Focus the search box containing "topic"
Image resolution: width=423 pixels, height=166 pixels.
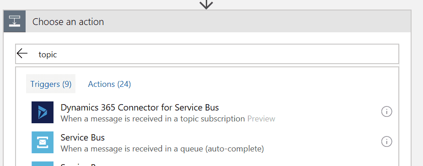click(x=207, y=54)
